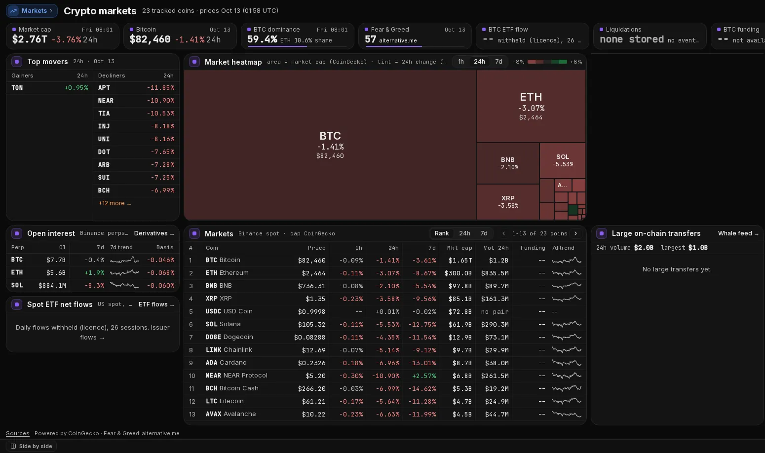Select the BTC tile in the heatmap
This screenshot has width=765, height=453.
(330, 145)
